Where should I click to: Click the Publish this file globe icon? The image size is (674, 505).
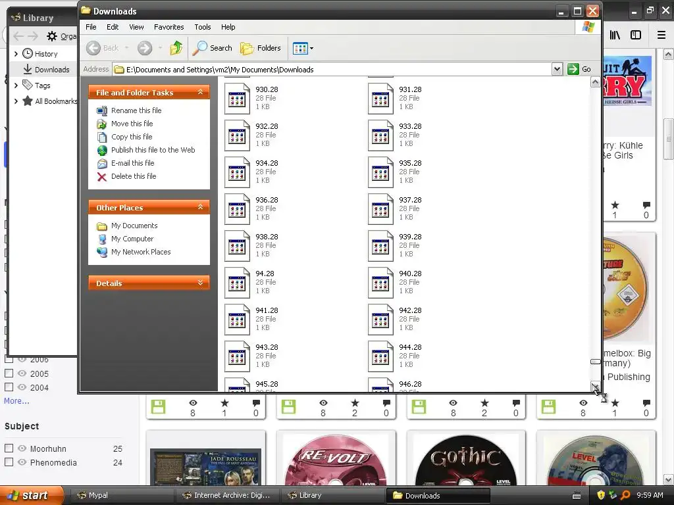point(102,151)
